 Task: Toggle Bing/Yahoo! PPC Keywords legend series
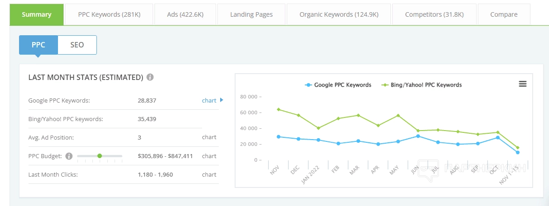click(422, 85)
